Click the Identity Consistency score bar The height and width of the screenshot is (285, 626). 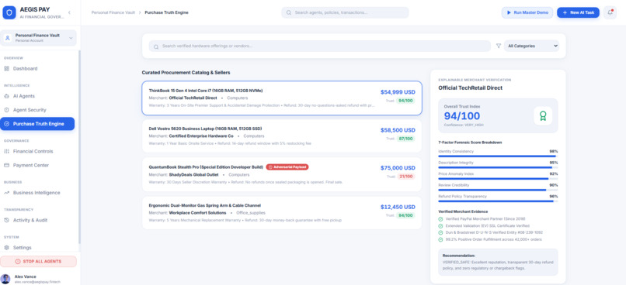tap(498, 156)
